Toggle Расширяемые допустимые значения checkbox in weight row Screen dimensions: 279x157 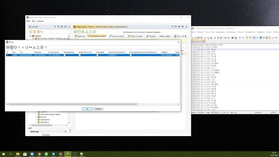coord(131,55)
